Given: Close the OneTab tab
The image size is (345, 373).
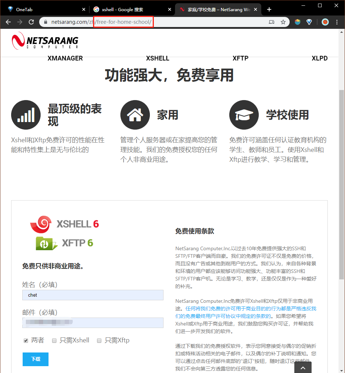Looking at the screenshot, I should [84, 9].
